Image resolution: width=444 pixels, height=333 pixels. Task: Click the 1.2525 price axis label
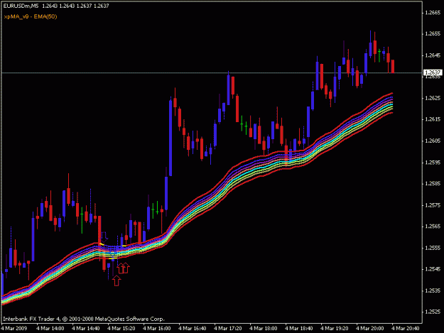[433, 312]
